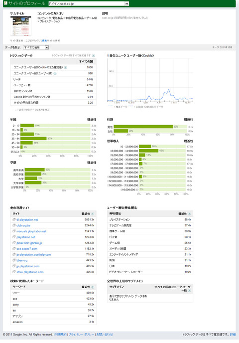This screenshot has height=343, width=239.
Task: Click the domain search input field
Action: coord(86,3)
